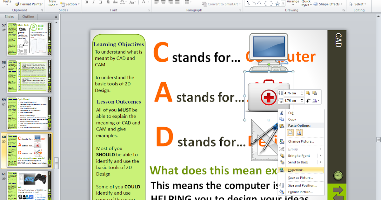The image size is (381, 200).
Task: Select the freeform scribble shape tool
Action: click(248, 4)
